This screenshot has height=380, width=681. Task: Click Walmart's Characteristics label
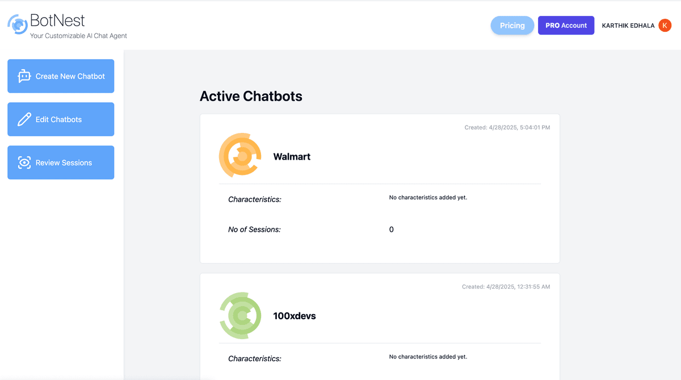[x=255, y=199]
